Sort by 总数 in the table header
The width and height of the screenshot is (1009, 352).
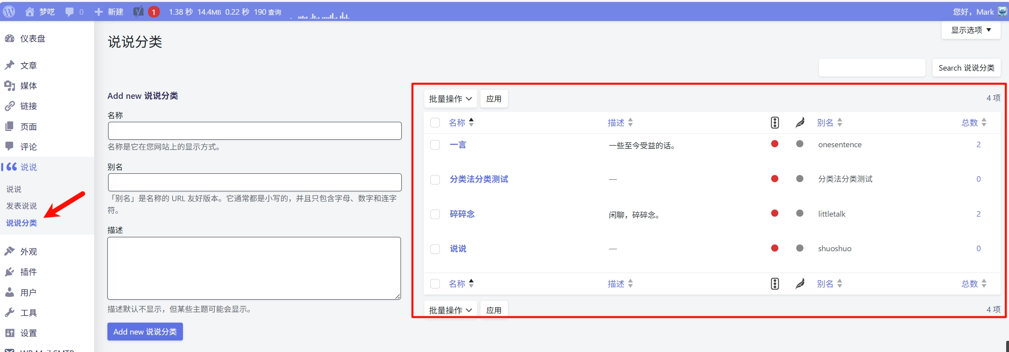(974, 123)
